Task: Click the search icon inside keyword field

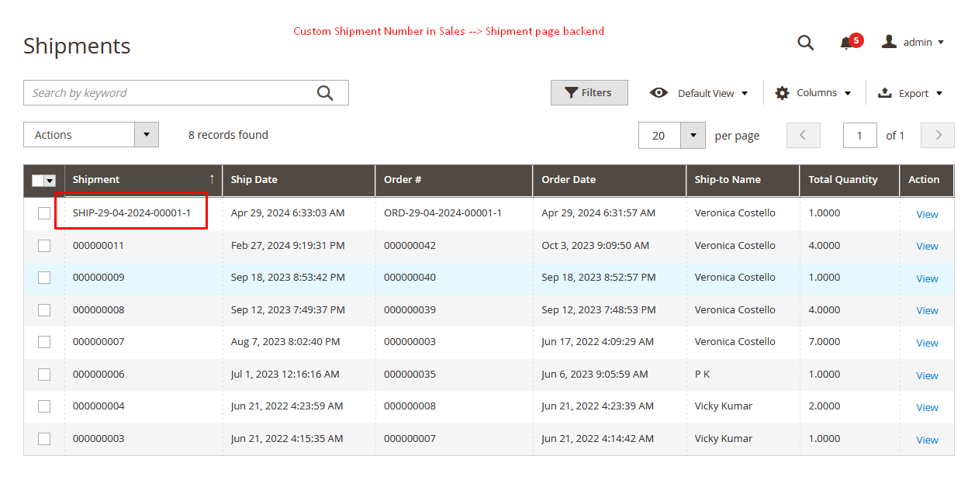Action: 325,93
